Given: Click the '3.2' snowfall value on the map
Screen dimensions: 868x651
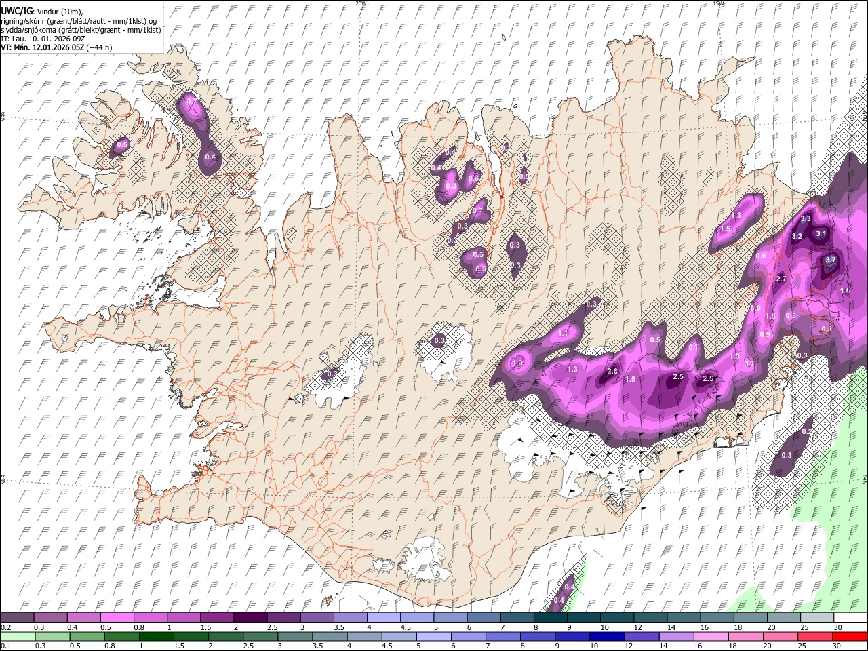Looking at the screenshot, I should click(797, 236).
